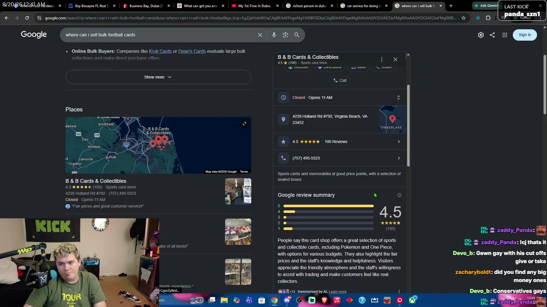Open File Explorer from the taskbar
The height and width of the screenshot is (307, 547).
(x=224, y=300)
